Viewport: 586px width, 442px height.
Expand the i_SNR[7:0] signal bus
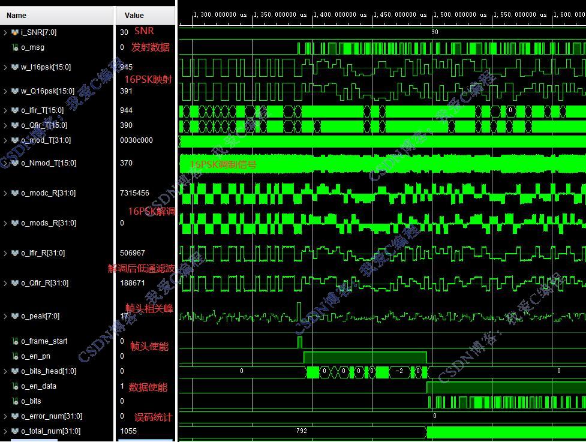(x=5, y=32)
